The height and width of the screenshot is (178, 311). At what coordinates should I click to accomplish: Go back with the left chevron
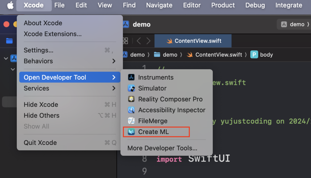(x=138, y=41)
